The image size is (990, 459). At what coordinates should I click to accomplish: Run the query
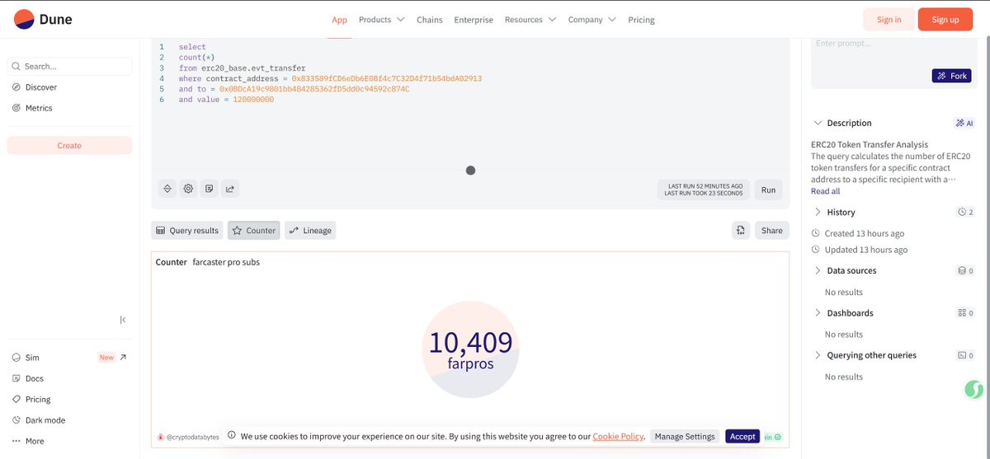(768, 190)
